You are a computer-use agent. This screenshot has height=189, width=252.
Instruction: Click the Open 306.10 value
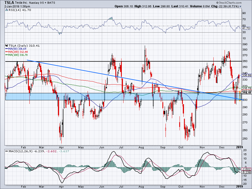click(x=124, y=6)
